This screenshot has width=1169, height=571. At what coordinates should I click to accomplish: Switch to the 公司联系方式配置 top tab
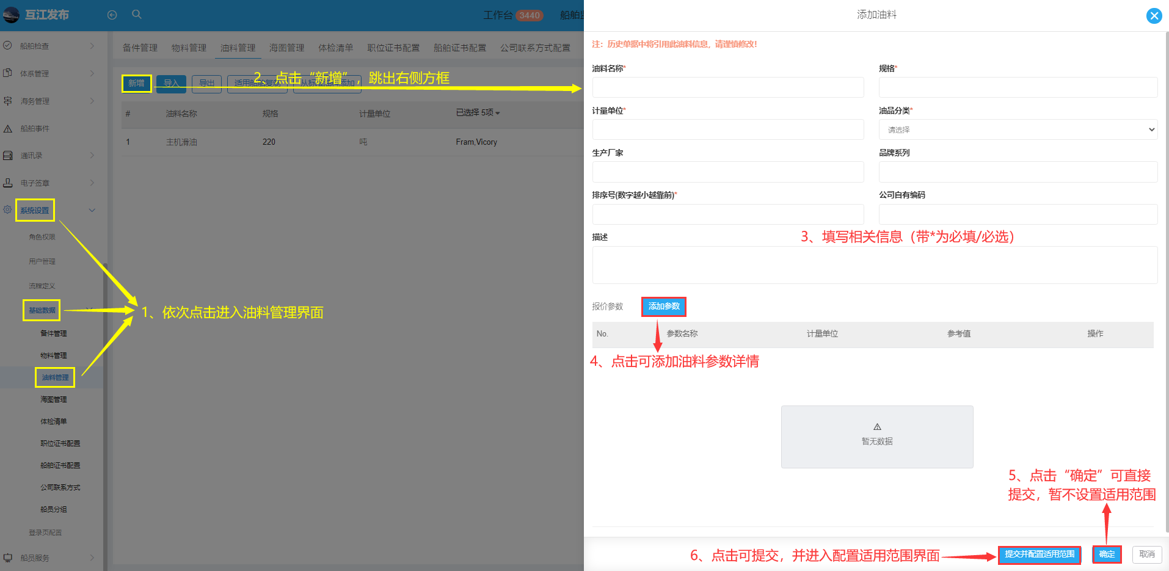point(535,48)
